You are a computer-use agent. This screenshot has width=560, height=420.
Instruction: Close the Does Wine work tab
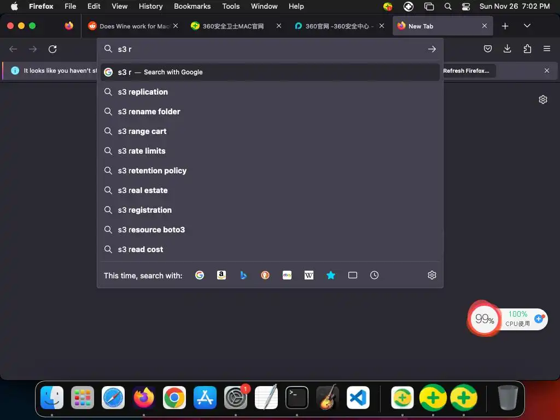(x=176, y=26)
